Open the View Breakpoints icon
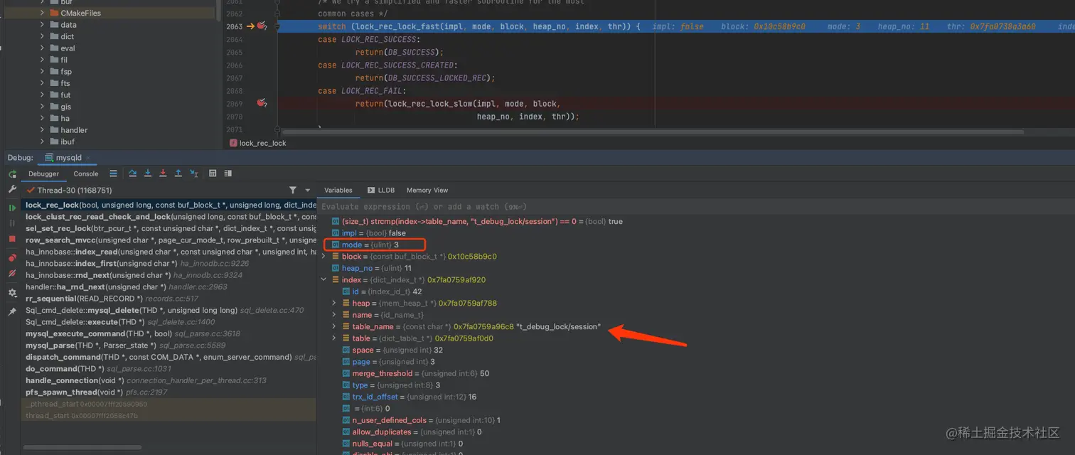1075x455 pixels. point(12,257)
